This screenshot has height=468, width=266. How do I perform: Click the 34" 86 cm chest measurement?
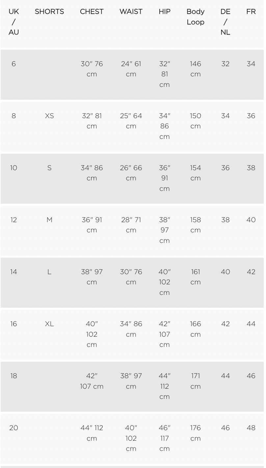(x=92, y=173)
